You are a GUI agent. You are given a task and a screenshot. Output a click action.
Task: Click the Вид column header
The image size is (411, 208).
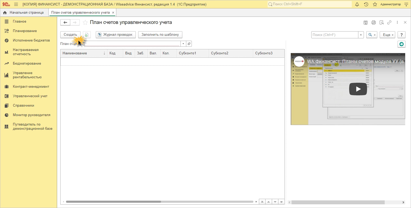[129, 53]
